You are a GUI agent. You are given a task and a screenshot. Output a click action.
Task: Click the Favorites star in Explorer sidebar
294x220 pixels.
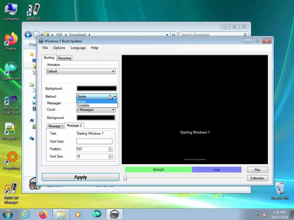coord(32,54)
